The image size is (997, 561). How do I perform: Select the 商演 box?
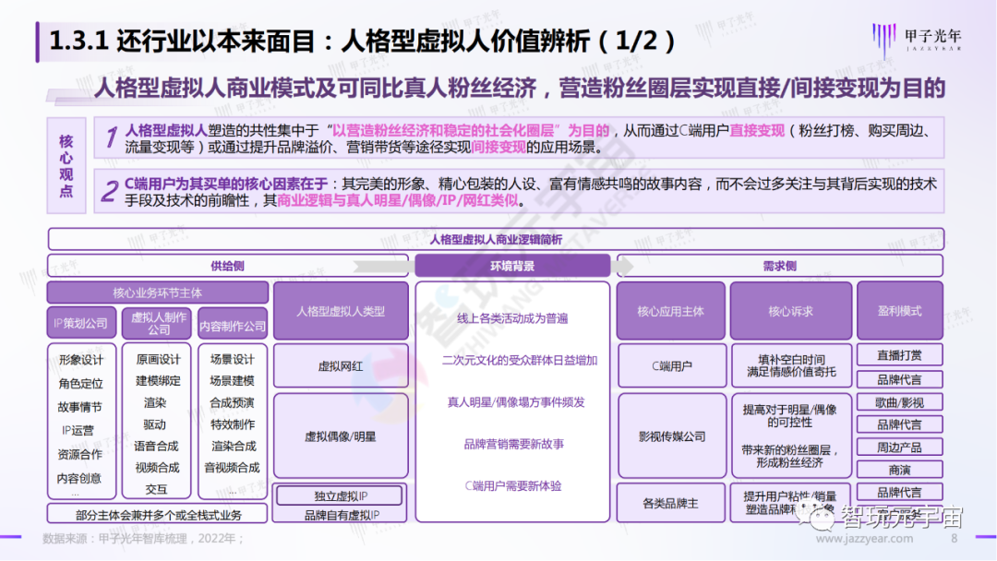pos(900,470)
